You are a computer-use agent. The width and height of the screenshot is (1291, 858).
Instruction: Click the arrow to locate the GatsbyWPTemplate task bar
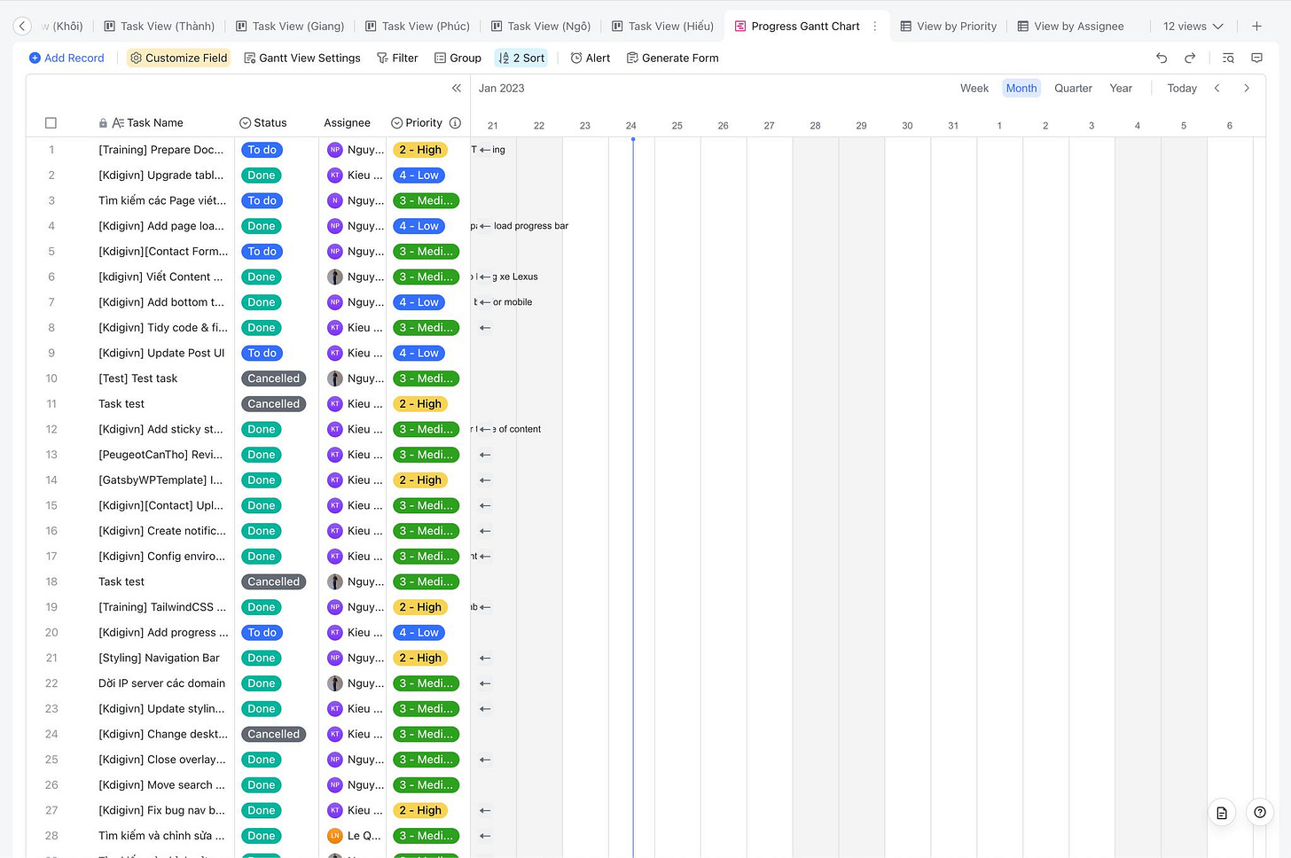pyautogui.click(x=485, y=480)
